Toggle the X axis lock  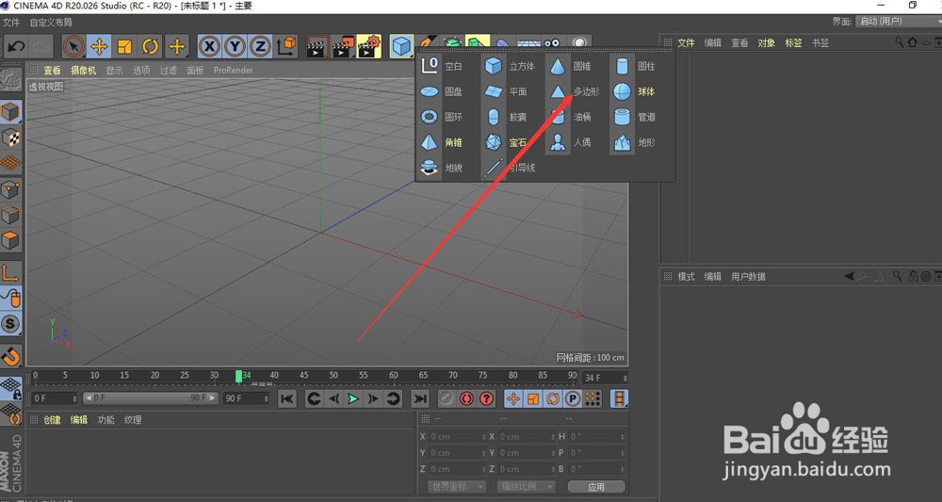point(209,46)
